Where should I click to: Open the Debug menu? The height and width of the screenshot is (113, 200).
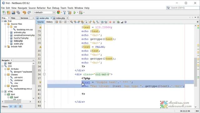[x=56, y=8]
